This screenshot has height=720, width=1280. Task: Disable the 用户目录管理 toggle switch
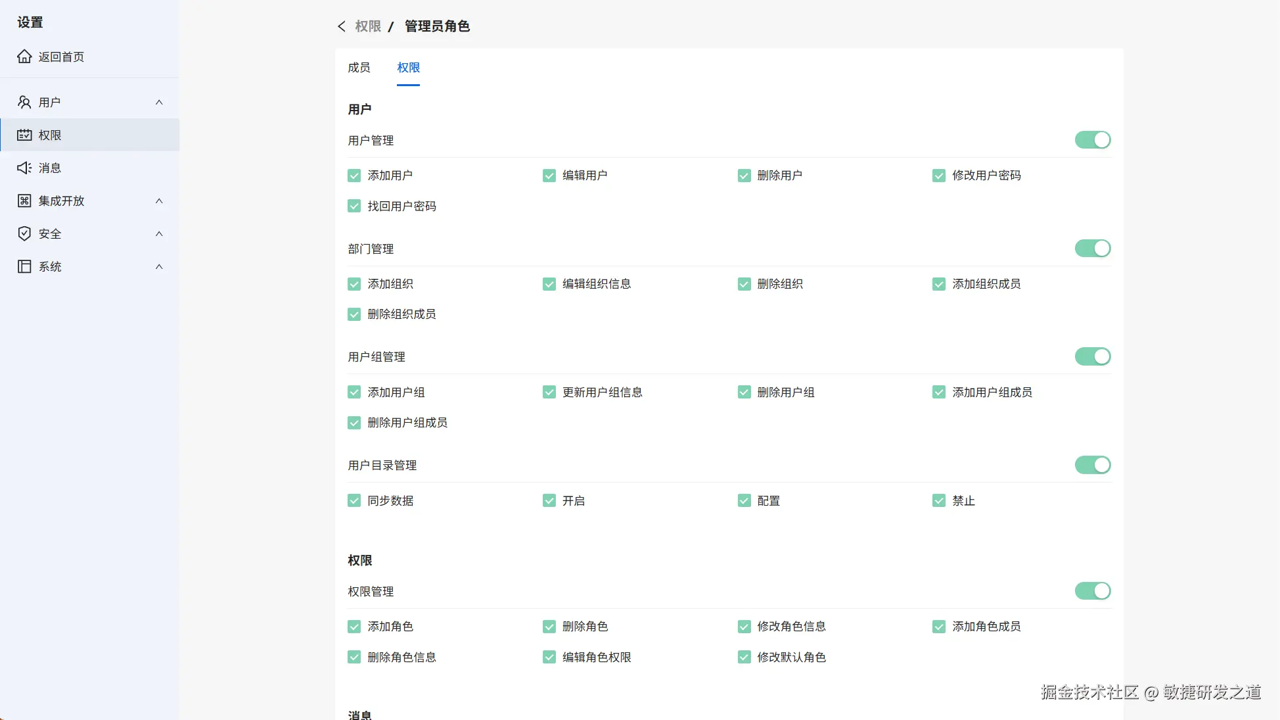tap(1092, 465)
